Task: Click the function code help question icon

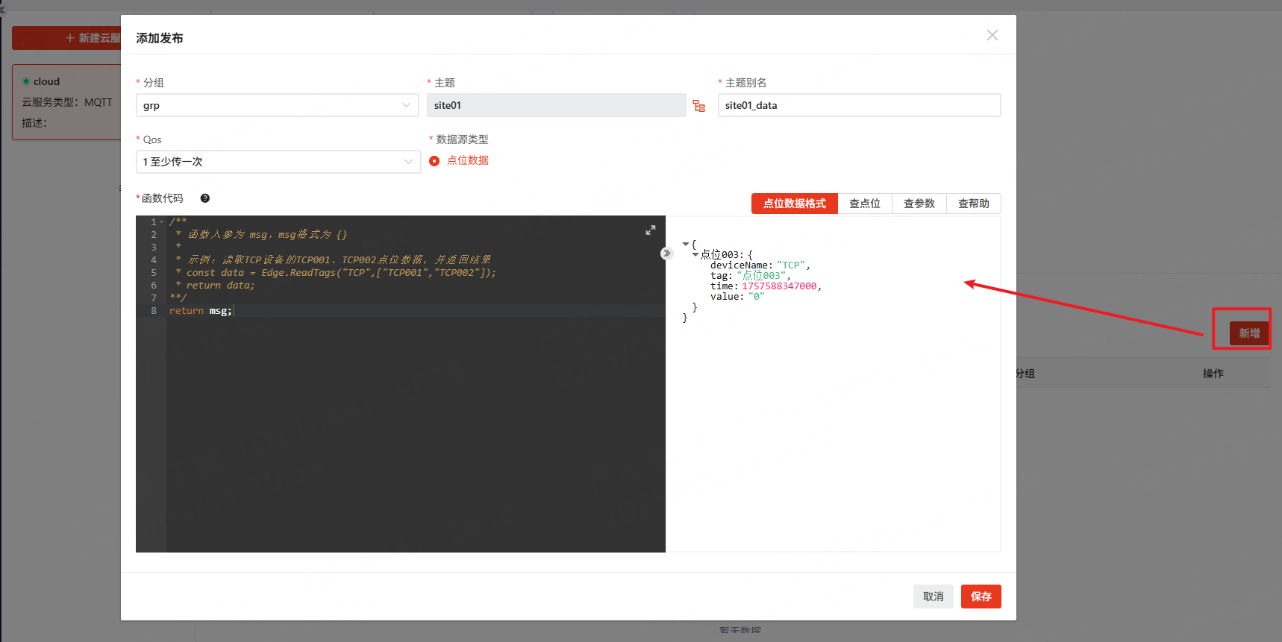Action: coord(205,198)
